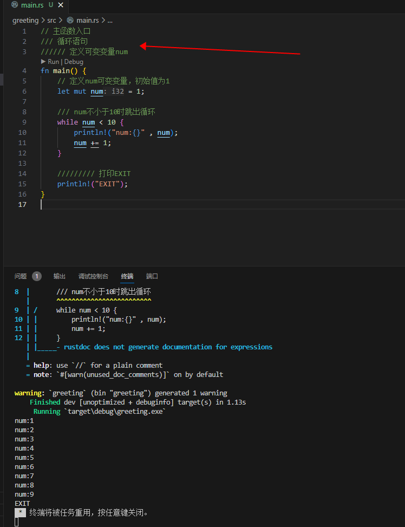Click 'println!("EXIT");' on line 15
405x527 pixels.
93,184
